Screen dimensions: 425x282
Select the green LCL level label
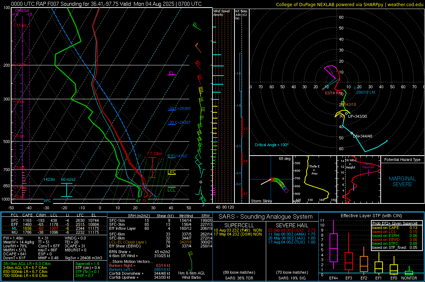171,190
